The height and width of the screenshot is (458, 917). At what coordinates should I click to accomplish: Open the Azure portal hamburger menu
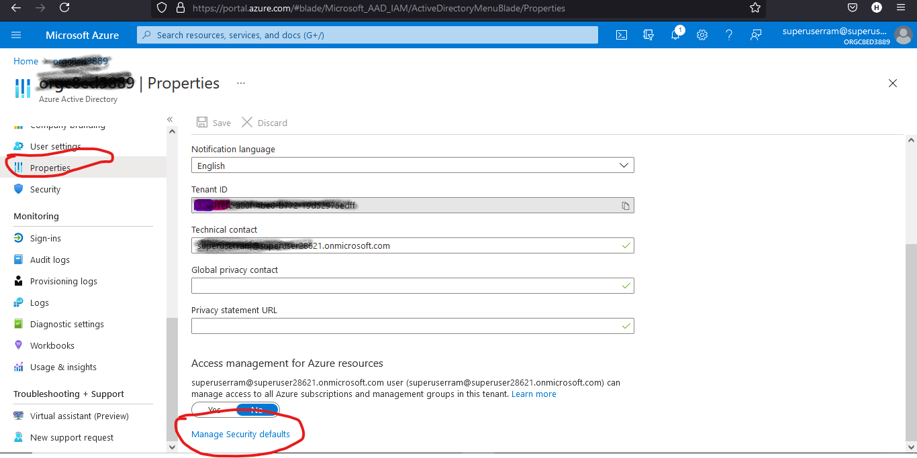pyautogui.click(x=16, y=35)
